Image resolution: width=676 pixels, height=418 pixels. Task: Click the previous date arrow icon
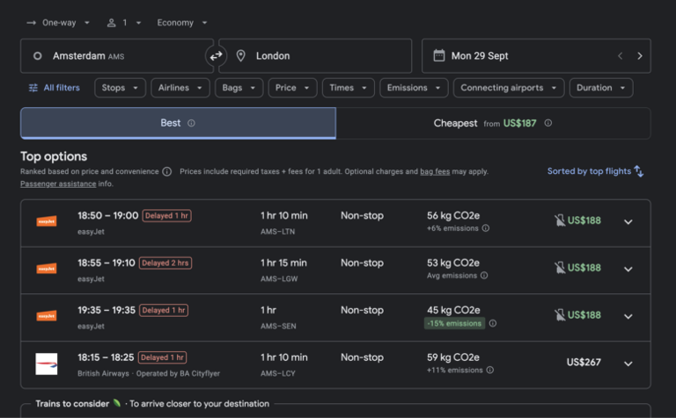coord(620,56)
